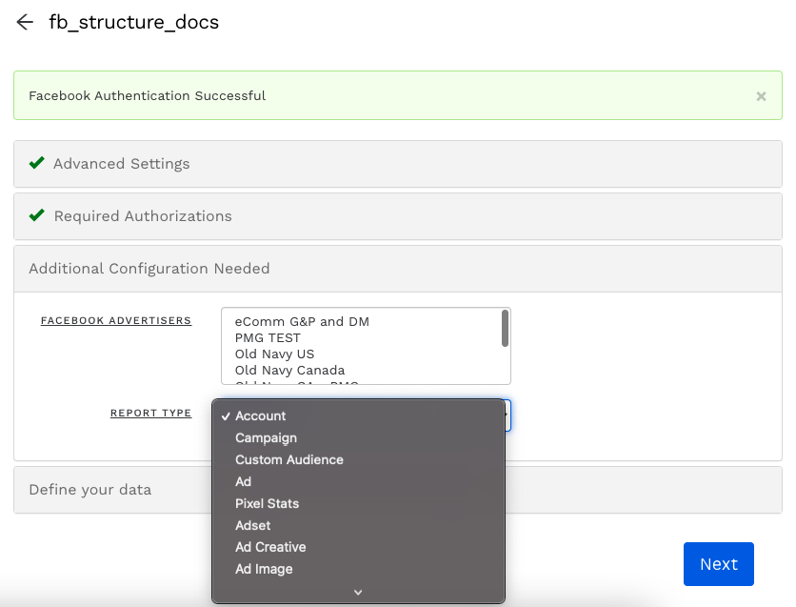This screenshot has width=796, height=607.
Task: Expand the Advanced Settings section
Action: click(x=121, y=164)
